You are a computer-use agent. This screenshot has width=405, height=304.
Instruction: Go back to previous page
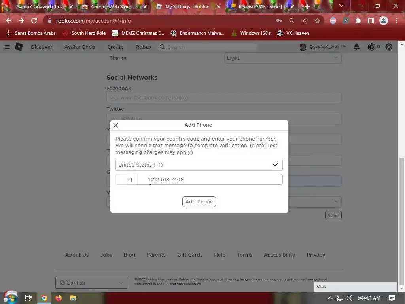click(x=9, y=21)
